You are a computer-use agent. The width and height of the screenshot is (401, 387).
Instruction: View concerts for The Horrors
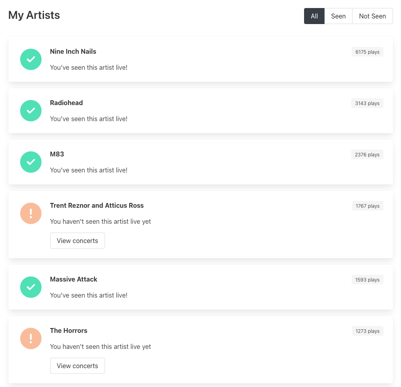[77, 365]
